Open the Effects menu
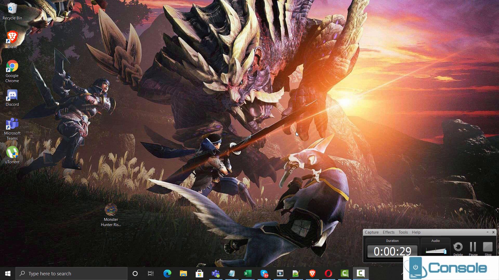 click(388, 232)
